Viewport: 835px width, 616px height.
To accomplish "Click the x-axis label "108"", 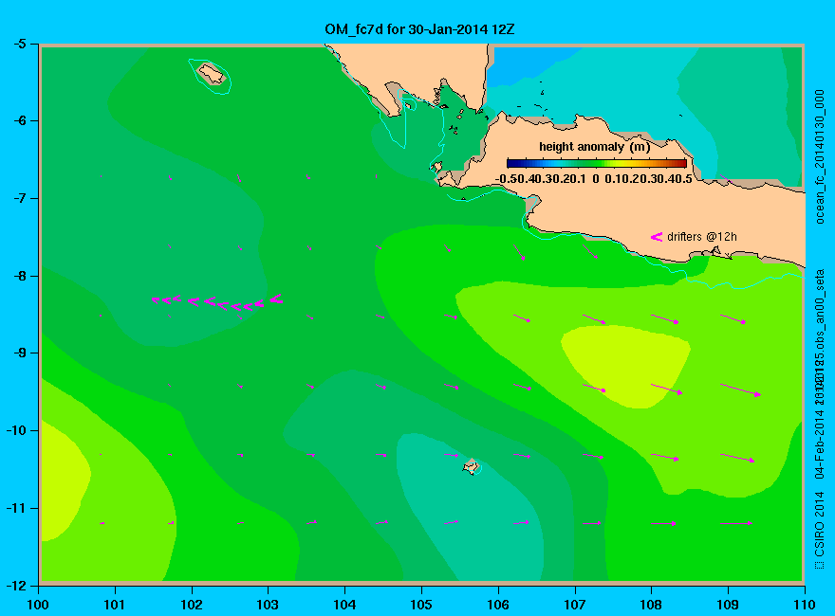I will [651, 605].
